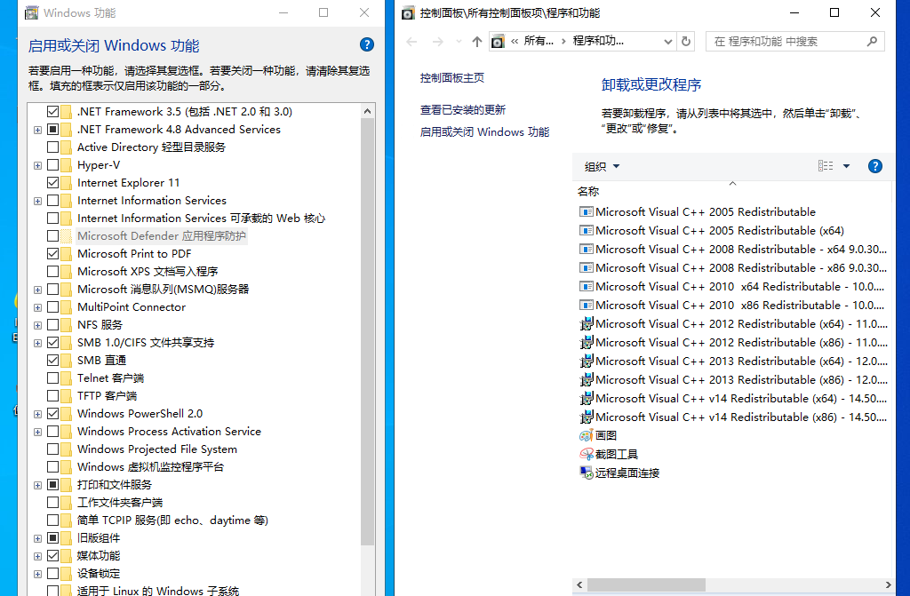Click the Visual C++ 2010 x86 entry icon
Screen dimensions: 910x596
click(587, 305)
